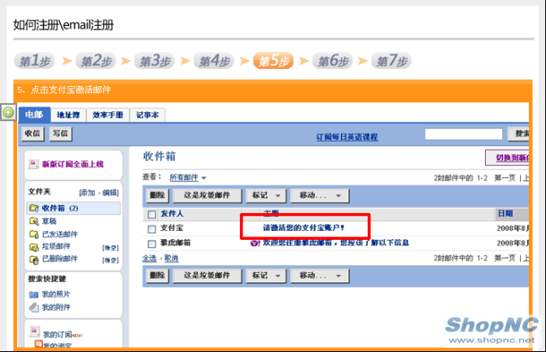Switch to the 记事本 tab
This screenshot has height=352, width=546.
point(147,115)
